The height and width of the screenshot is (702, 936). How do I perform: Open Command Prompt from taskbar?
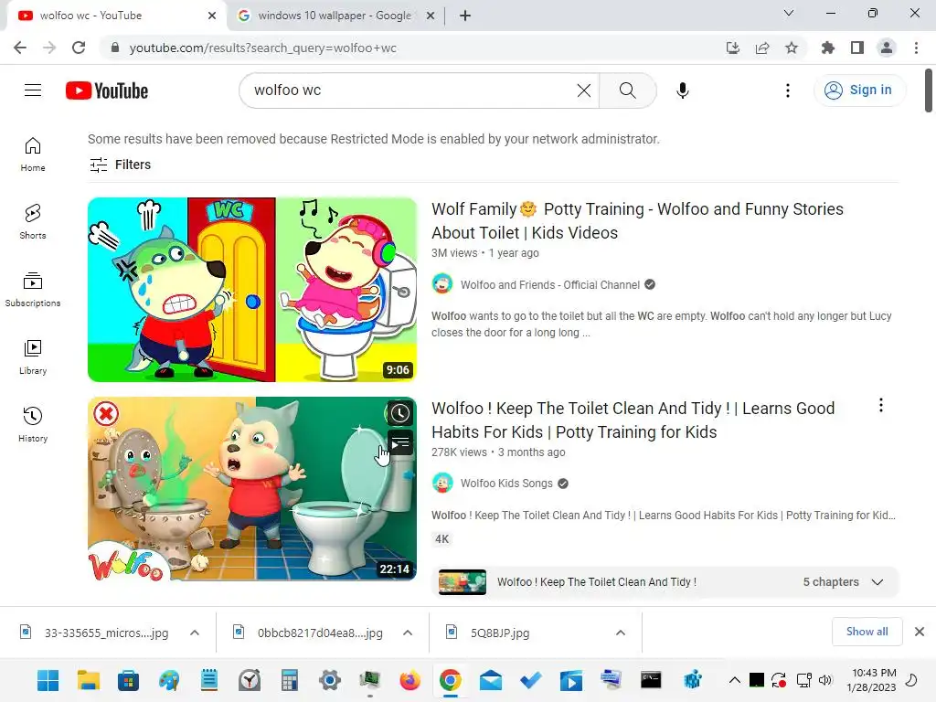(651, 680)
